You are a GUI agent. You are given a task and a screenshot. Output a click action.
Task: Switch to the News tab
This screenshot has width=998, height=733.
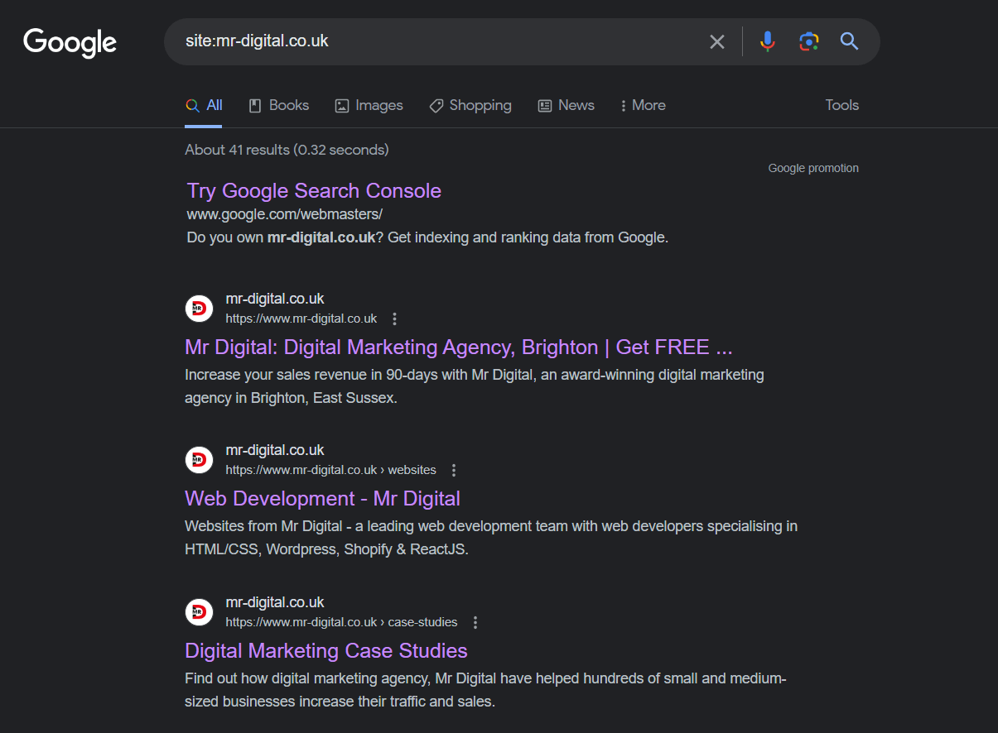click(x=566, y=105)
